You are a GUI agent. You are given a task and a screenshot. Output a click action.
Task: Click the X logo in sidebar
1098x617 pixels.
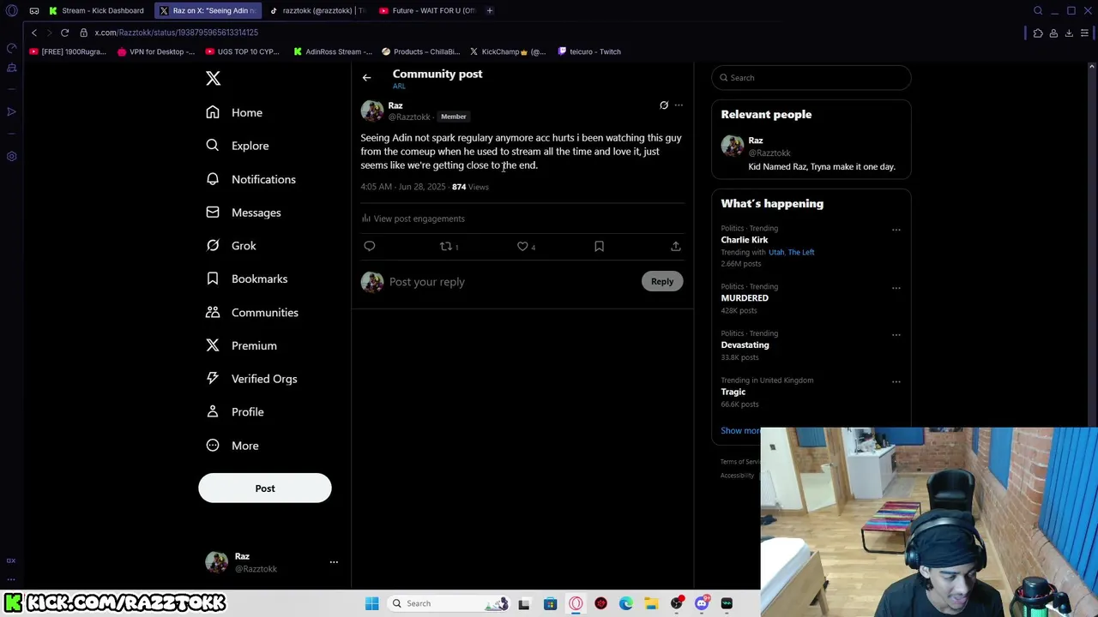pos(214,79)
